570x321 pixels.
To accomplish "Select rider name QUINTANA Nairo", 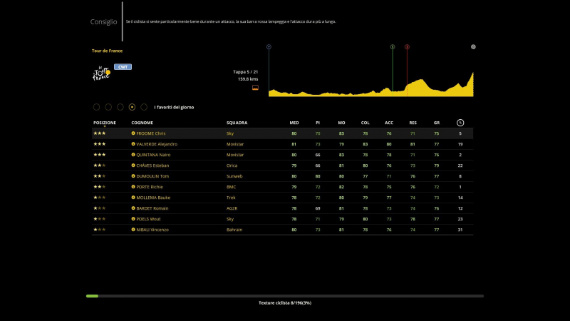I will tap(153, 155).
